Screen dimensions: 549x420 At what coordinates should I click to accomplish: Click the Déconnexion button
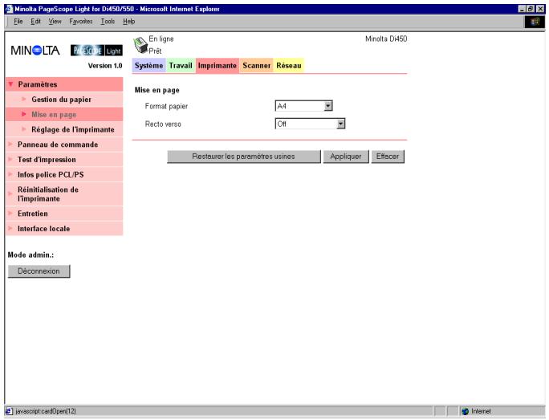pos(39,271)
